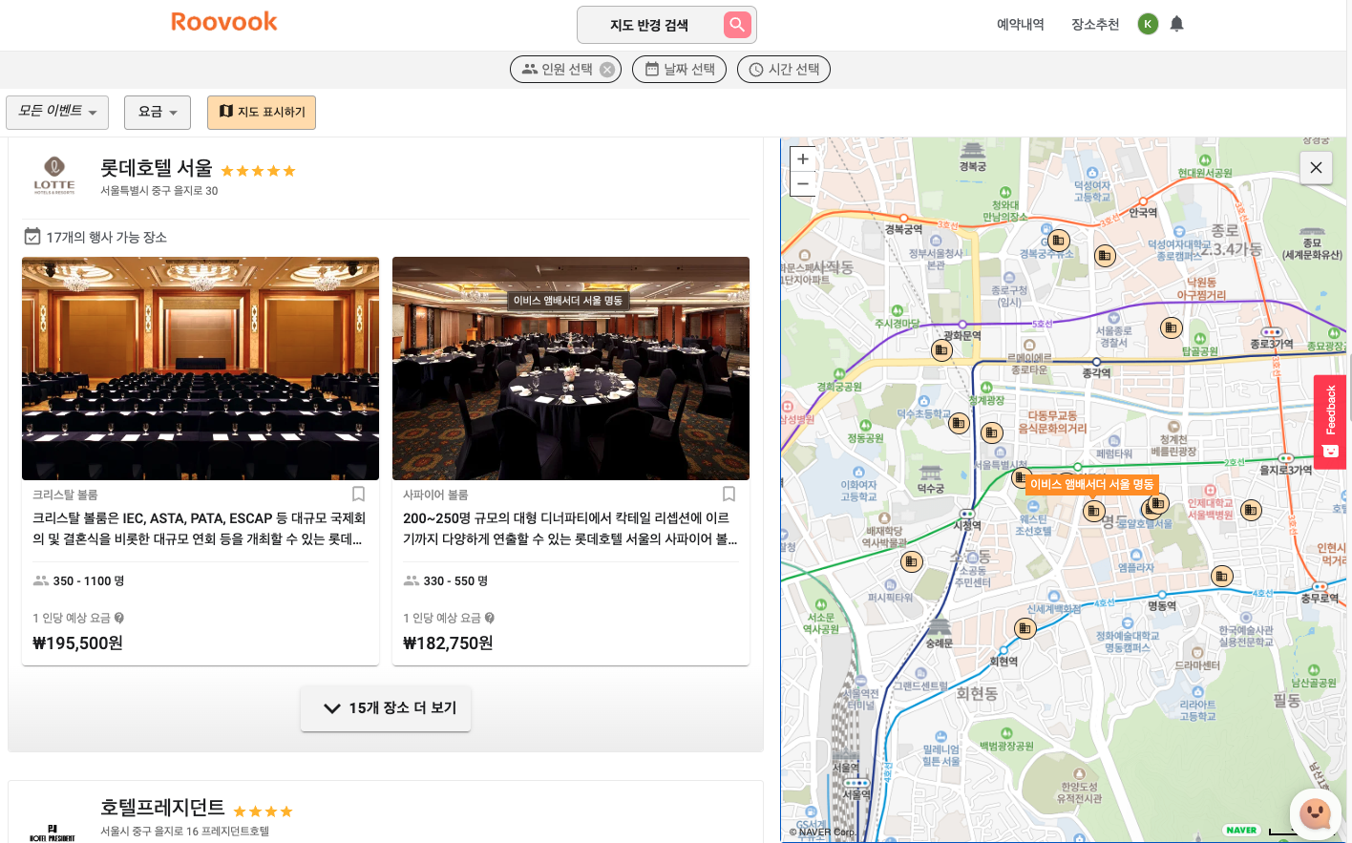Go to 장소추천 menu
Viewport: 1352px width, 843px height.
pyautogui.click(x=1094, y=24)
